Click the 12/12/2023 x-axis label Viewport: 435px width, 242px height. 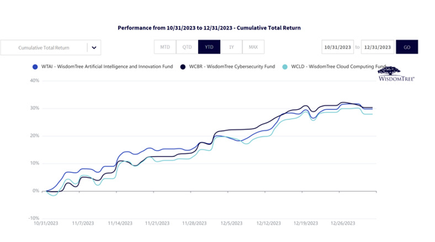tap(269, 223)
